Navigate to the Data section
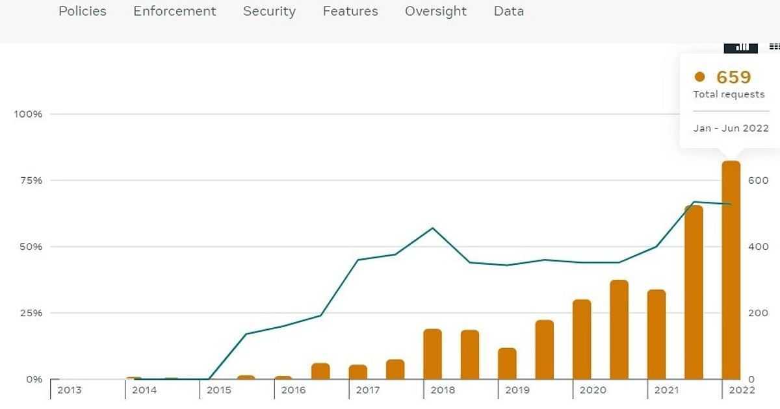 click(x=508, y=11)
